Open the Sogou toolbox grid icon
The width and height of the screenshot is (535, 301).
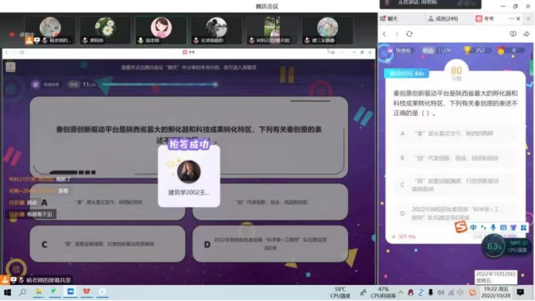523,228
